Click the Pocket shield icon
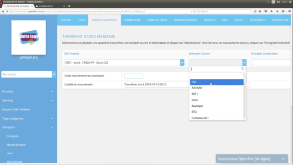 266,11
